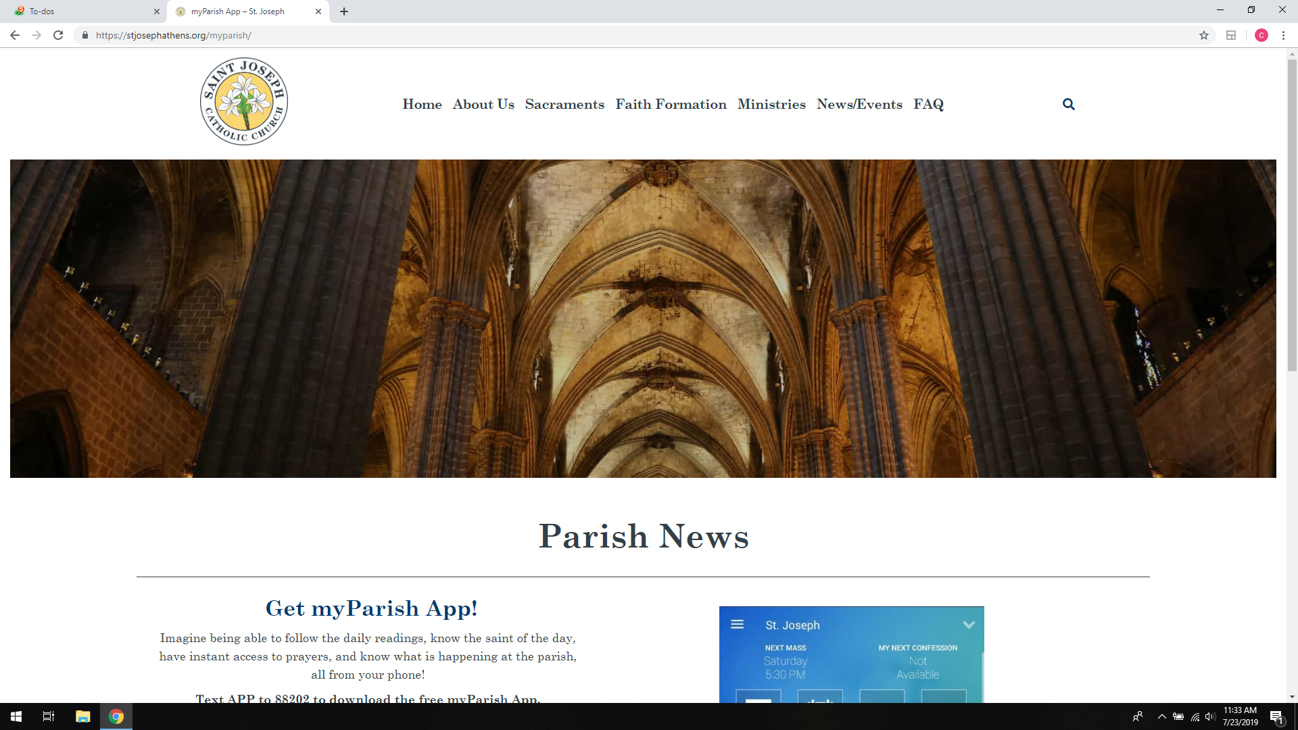
Task: Go to the News/Events page
Action: [859, 104]
